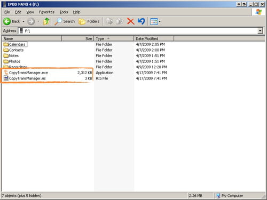Sort by the Type column header
The width and height of the screenshot is (267, 200).
click(x=114, y=38)
